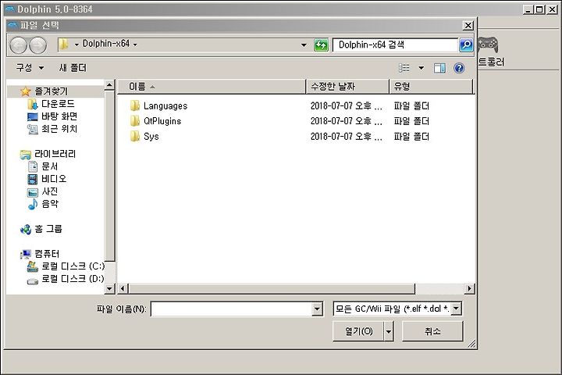The height and width of the screenshot is (375, 562).
Task: Click the 즐겨찾기 star icon
Action: point(26,91)
